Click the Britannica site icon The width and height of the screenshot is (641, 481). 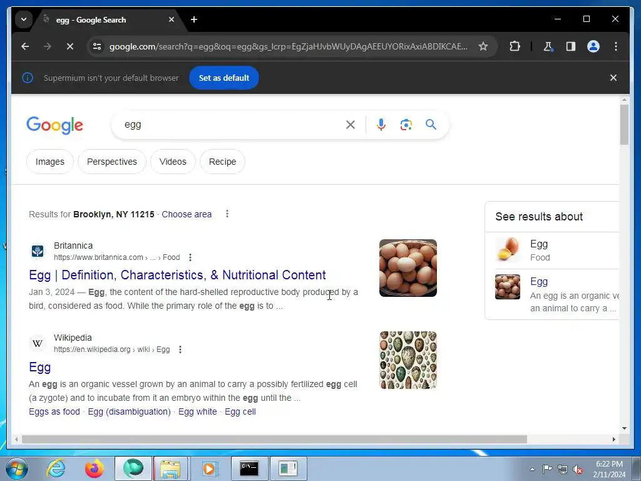(38, 251)
